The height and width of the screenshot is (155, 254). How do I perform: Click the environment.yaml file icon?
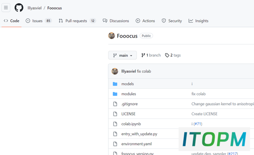(x=115, y=144)
